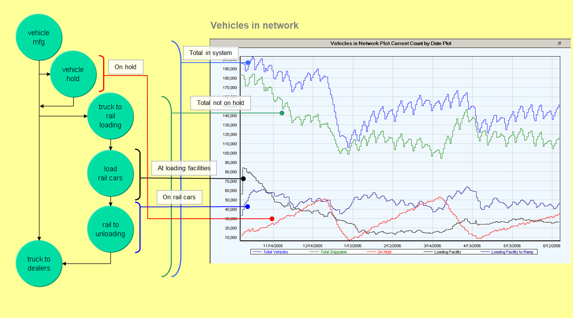The width and height of the screenshot is (573, 318).
Task: Click the red dot marking On Hold series
Action: pos(272,218)
